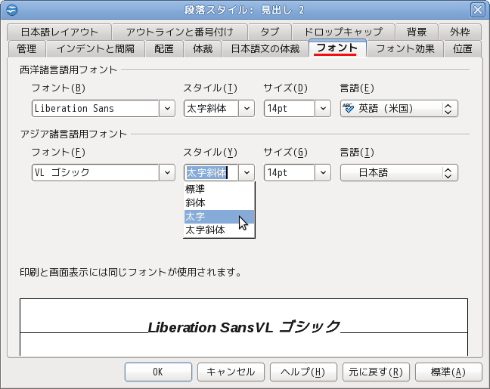This screenshot has width=490, height=389.
Task: Expand the Western style 太字斜体 dropdown
Action: 247,108
